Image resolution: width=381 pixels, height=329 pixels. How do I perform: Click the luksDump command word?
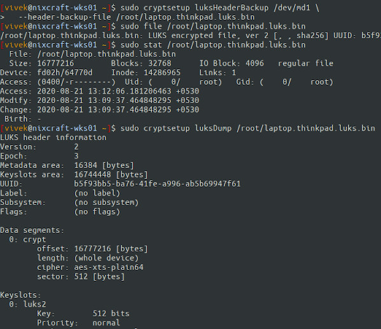213,128
